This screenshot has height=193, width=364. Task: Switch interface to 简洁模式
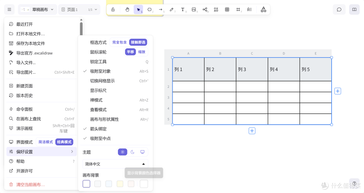point(46,142)
